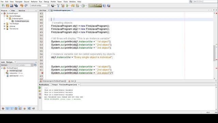Open the Debug menu
Screen dimensions: 218x123
coord(46,2)
